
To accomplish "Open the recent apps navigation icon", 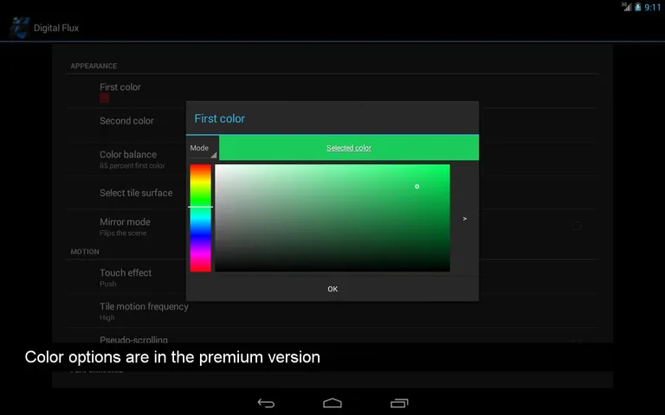I will point(399,403).
